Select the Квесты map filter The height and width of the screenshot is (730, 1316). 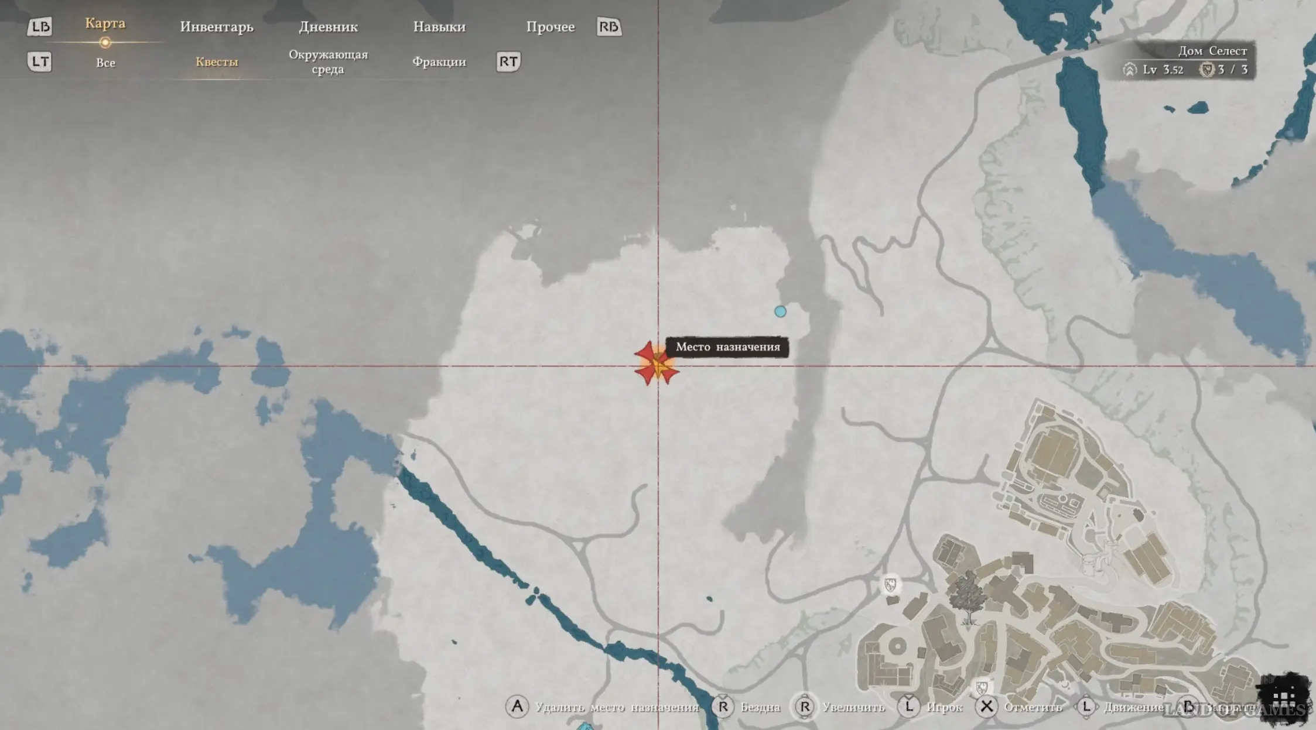217,62
